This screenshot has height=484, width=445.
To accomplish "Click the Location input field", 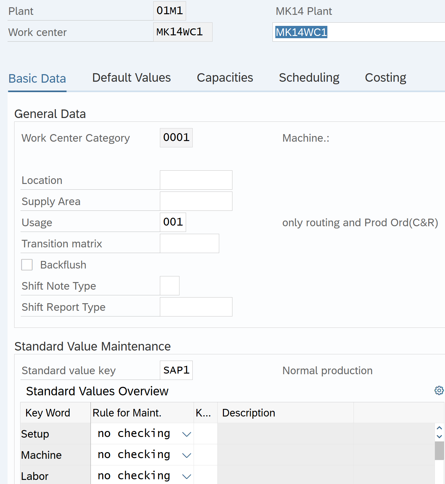I will (x=196, y=180).
